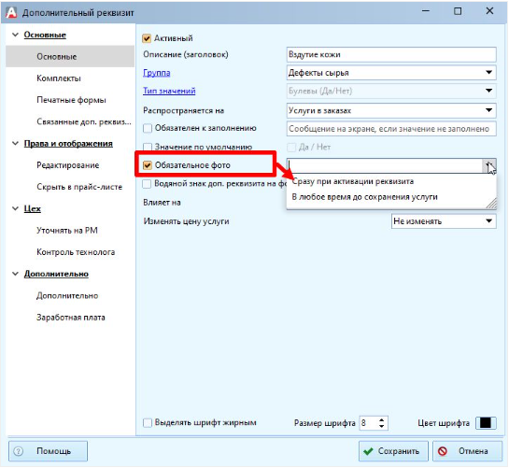Click the Описание field containing Вздутие кожи
The image size is (509, 468).
point(391,54)
